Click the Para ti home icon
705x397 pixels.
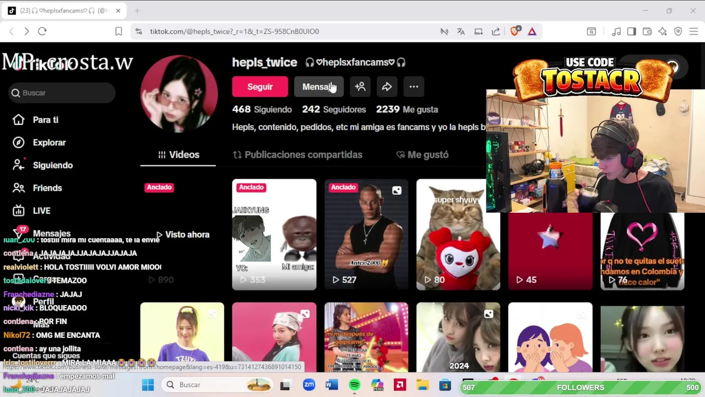19,120
